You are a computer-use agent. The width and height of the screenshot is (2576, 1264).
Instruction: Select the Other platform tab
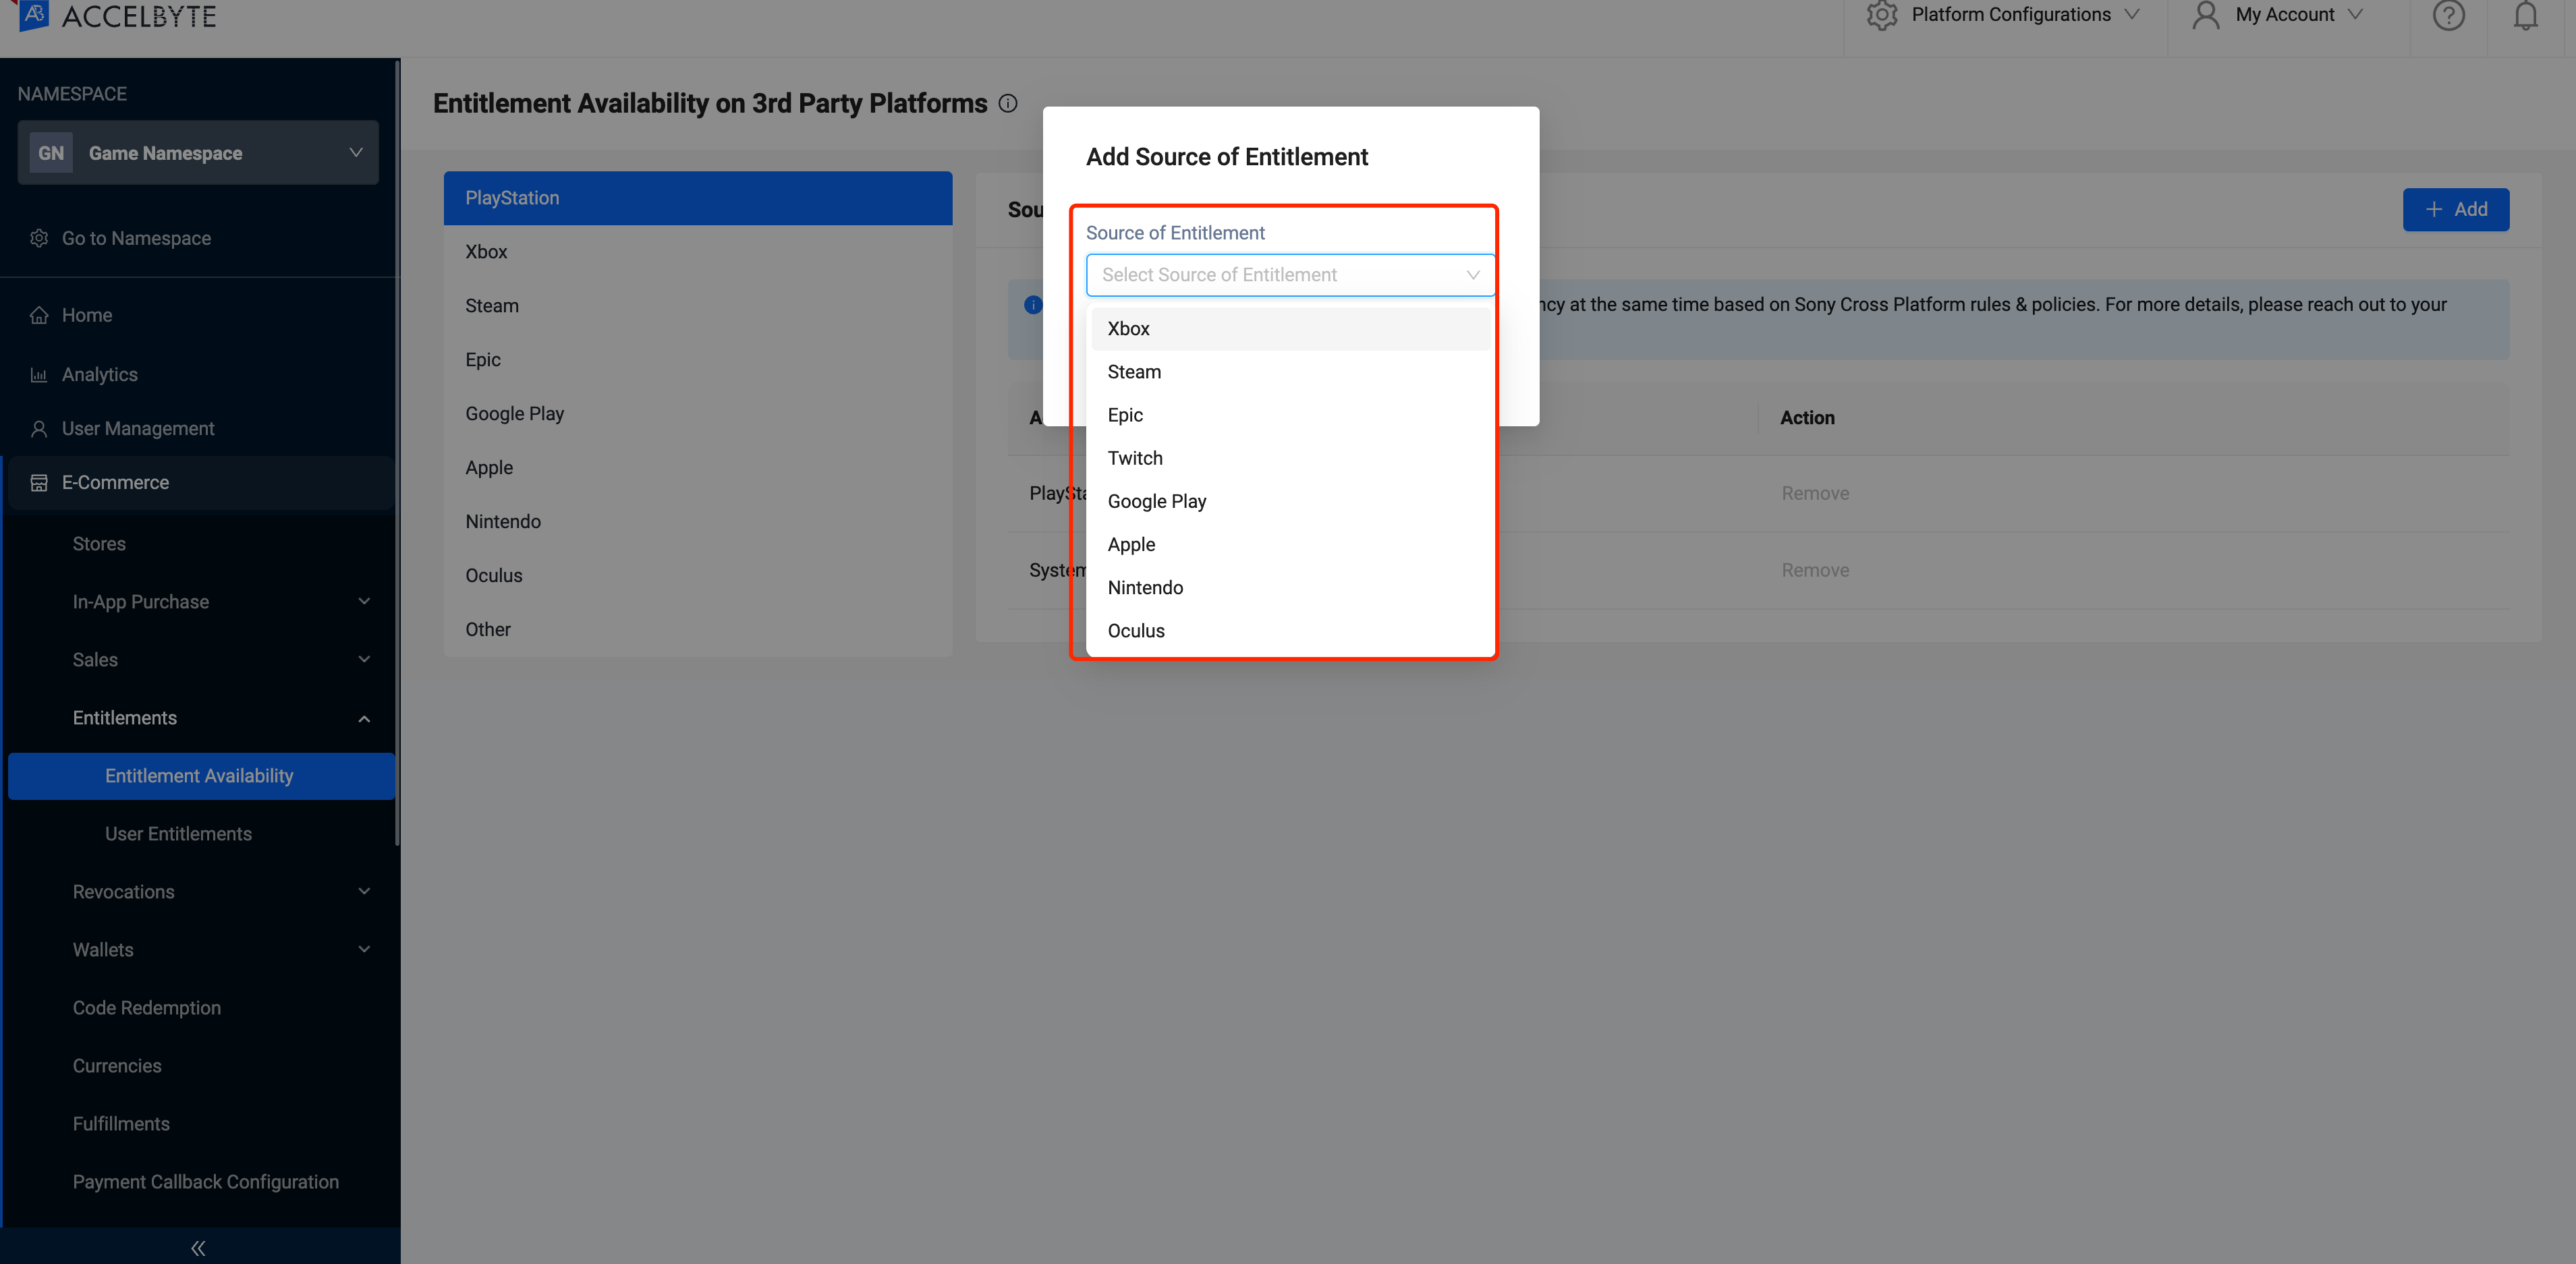(x=698, y=630)
